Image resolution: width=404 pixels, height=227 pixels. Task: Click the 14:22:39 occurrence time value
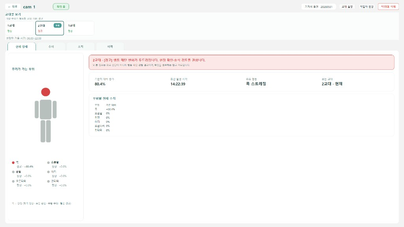tap(178, 84)
